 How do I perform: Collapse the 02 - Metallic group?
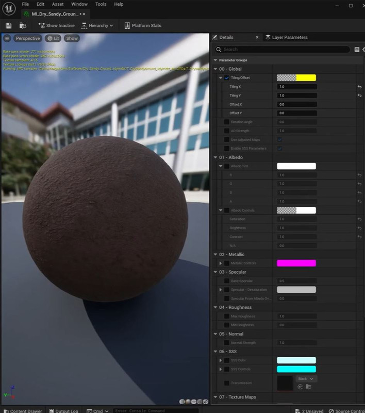pyautogui.click(x=215, y=255)
